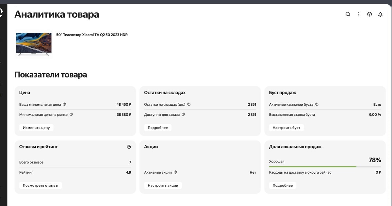Click the Xiaomi TV product thumbnail
Screen dimensions: 392x206
pyautogui.click(x=34, y=44)
